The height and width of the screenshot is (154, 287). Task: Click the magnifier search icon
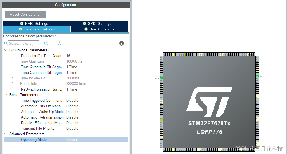(x=6, y=43)
